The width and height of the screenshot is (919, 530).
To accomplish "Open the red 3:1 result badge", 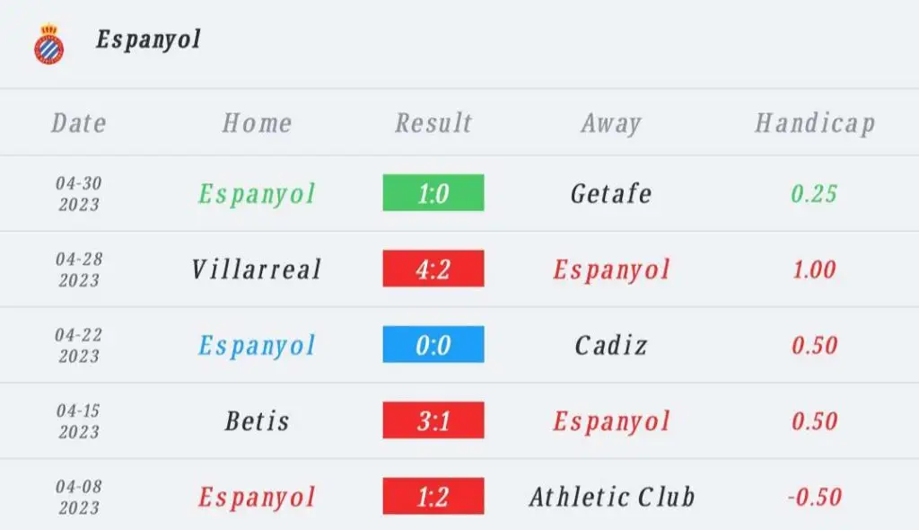I will coord(433,420).
